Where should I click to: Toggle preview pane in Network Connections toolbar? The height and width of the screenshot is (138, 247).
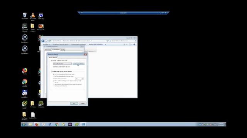(x=130, y=44)
